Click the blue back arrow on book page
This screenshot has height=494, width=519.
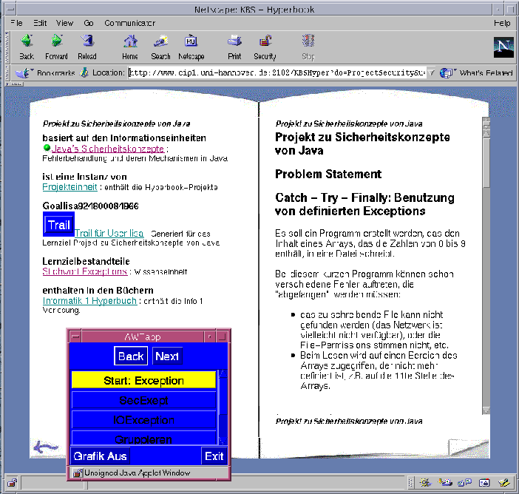(45, 447)
